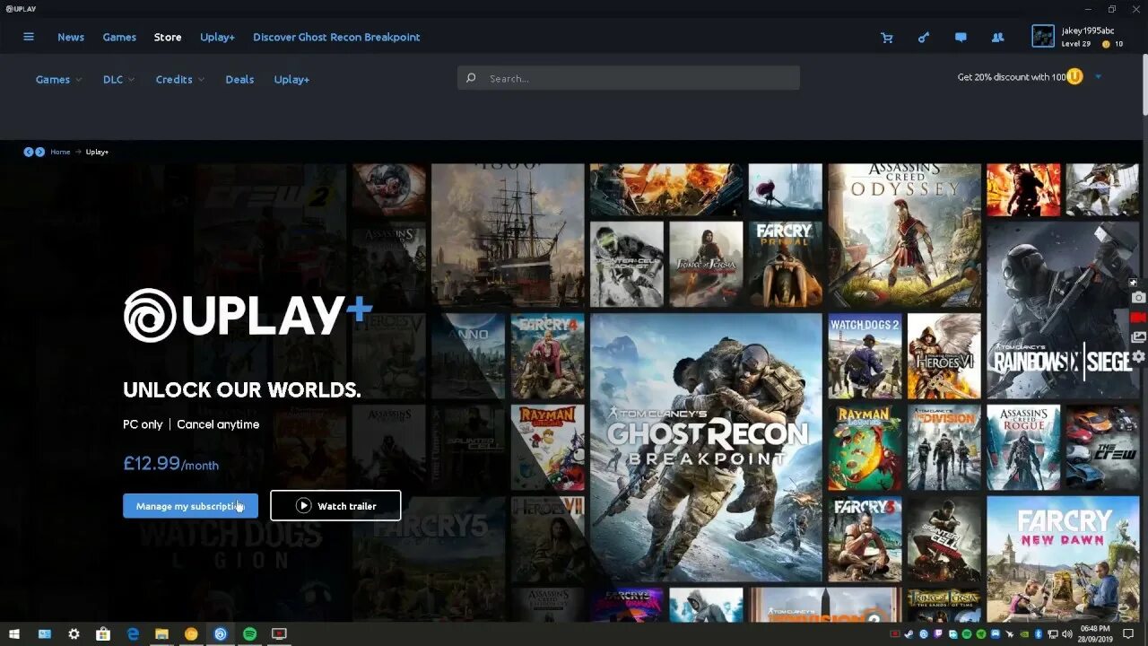
Task: Click the jakey1995abc username
Action: [x=1087, y=31]
